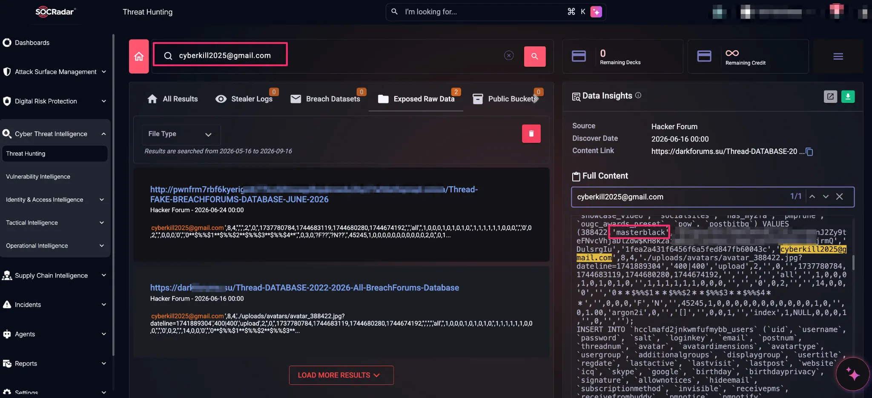
Task: Close the Full Content search box
Action: [839, 196]
